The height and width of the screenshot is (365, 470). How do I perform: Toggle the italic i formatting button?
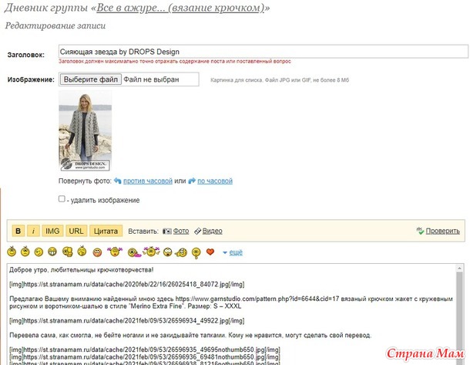(x=33, y=232)
